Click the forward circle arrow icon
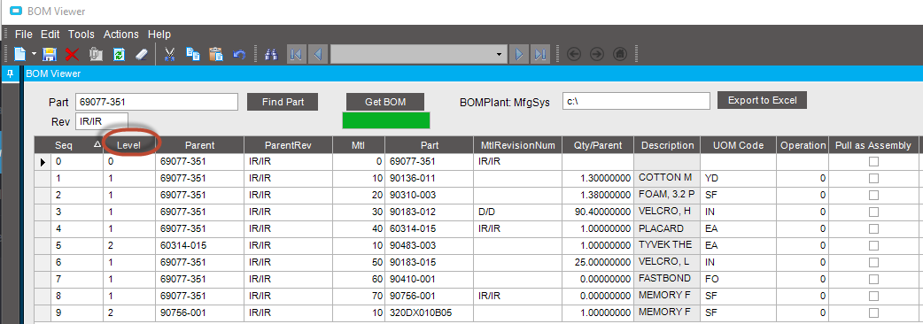Image resolution: width=923 pixels, height=324 pixels. pos(597,55)
